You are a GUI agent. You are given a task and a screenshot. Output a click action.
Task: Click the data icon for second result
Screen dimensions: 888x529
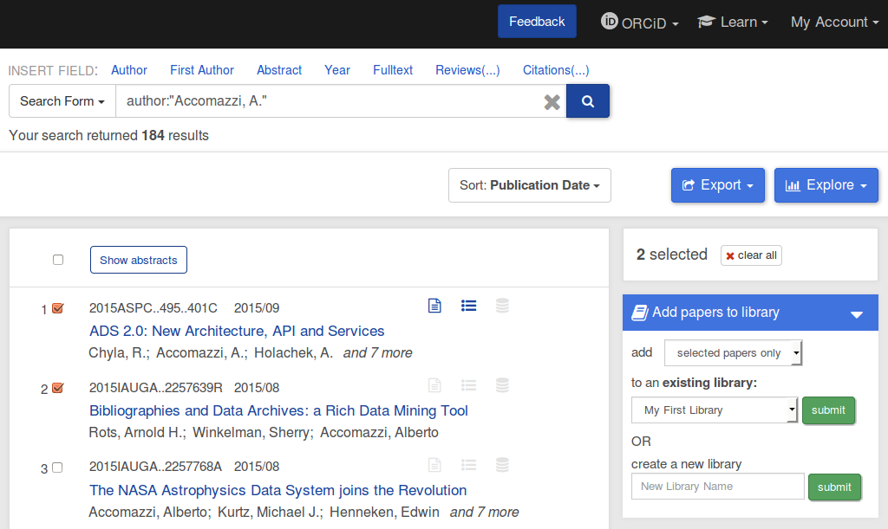click(x=501, y=385)
